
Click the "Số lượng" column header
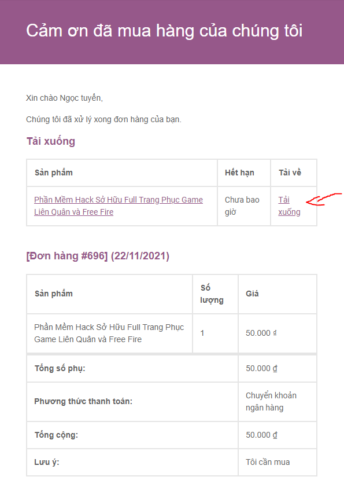pyautogui.click(x=212, y=294)
